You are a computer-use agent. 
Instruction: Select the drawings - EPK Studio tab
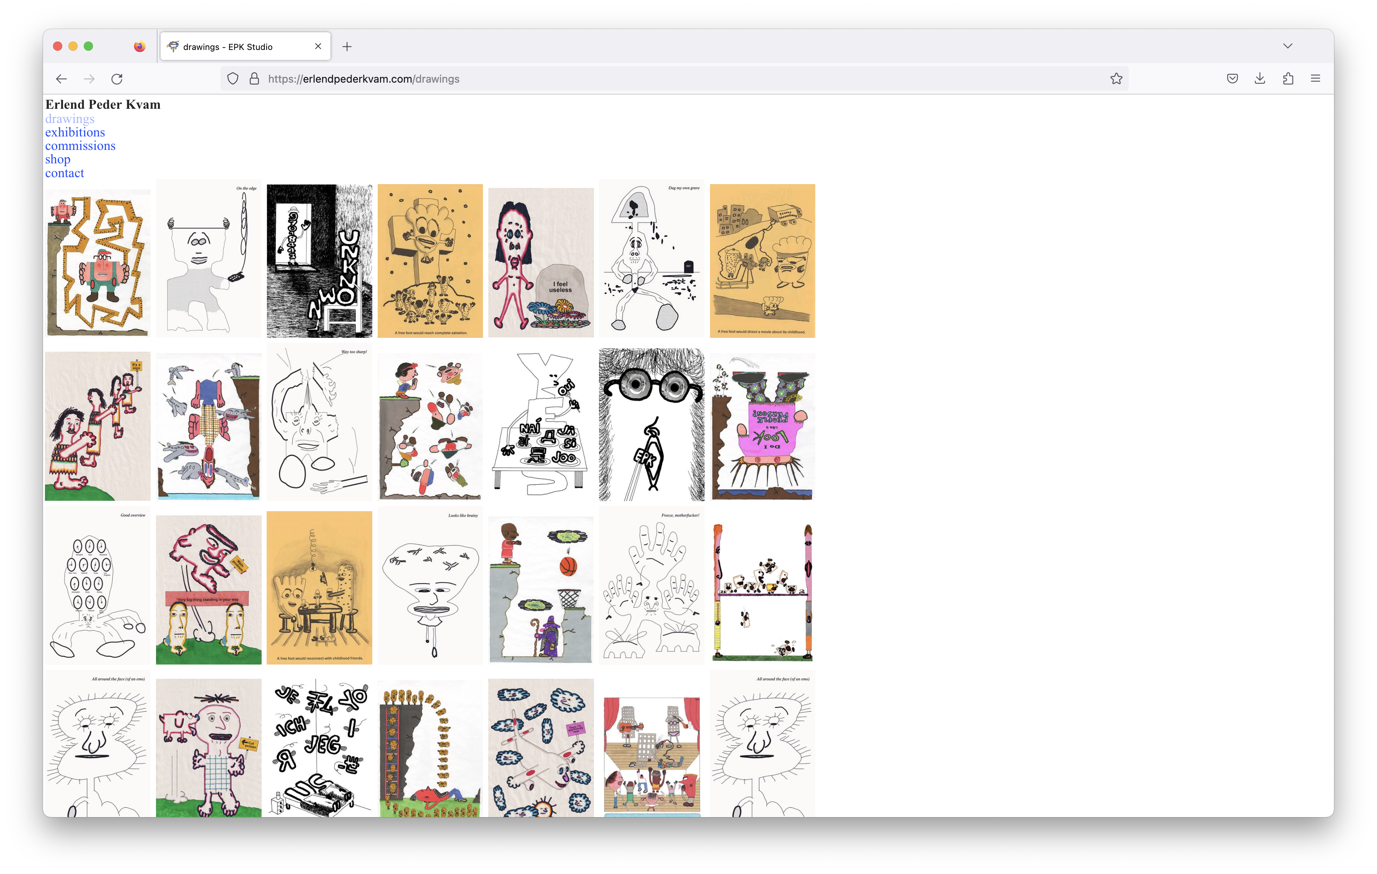pos(246,47)
